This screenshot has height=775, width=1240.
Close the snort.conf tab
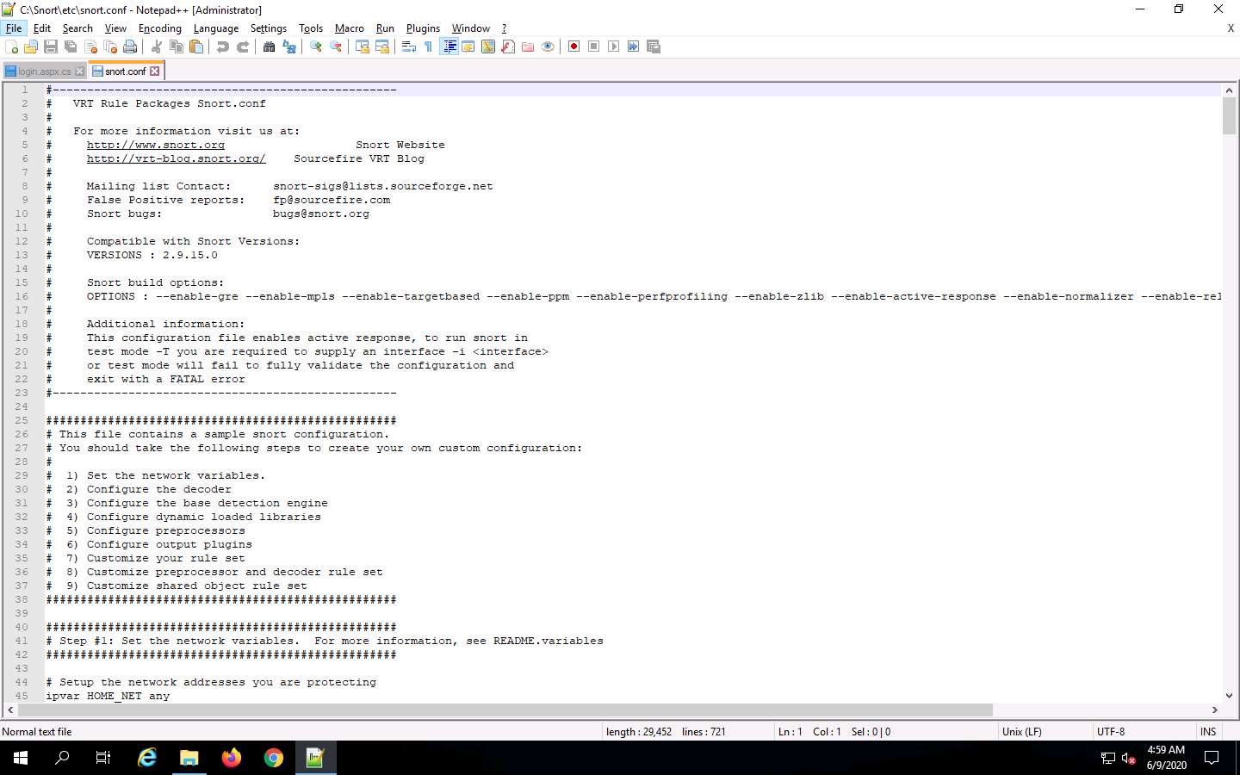(155, 71)
